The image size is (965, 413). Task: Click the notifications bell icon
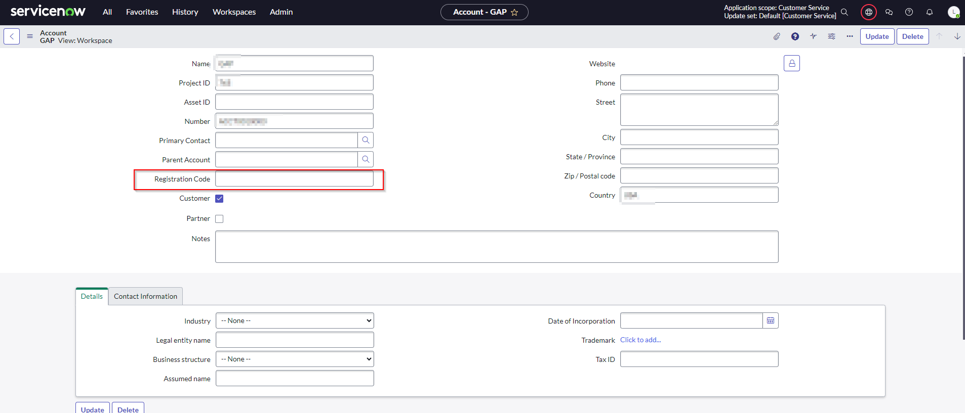tap(929, 12)
